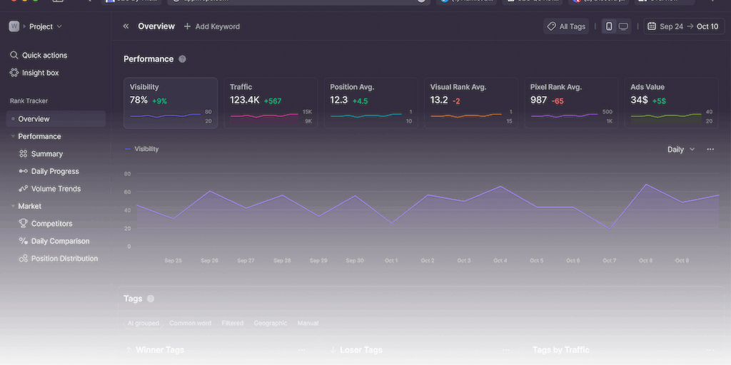
Task: Click the Quick actions search icon
Action: point(14,55)
